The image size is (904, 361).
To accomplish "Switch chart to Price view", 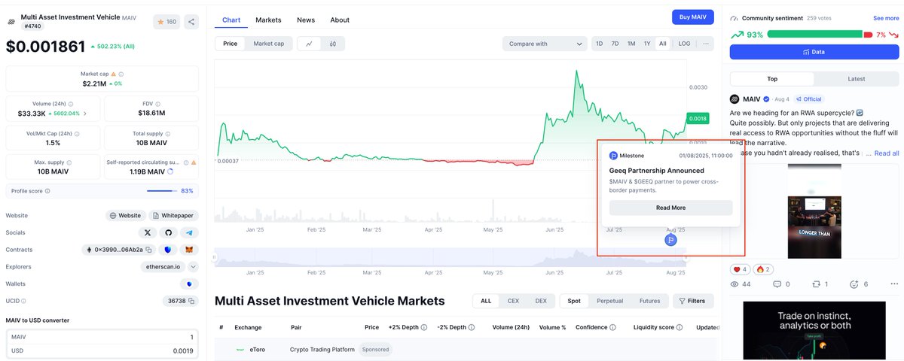I will click(230, 44).
